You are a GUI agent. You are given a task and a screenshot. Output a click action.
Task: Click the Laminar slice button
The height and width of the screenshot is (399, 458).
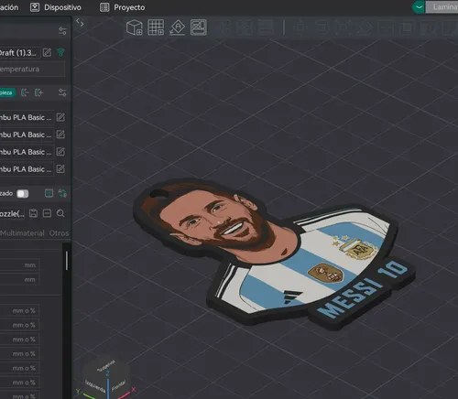(x=442, y=7)
